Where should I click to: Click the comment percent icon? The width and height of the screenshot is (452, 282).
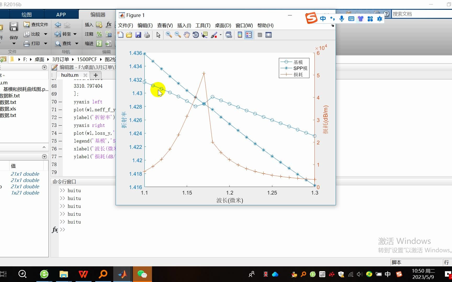[99, 34]
